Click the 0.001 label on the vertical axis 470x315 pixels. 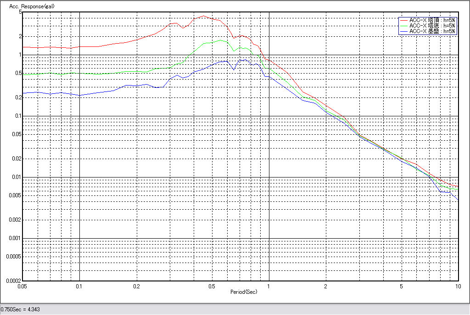[14, 238]
